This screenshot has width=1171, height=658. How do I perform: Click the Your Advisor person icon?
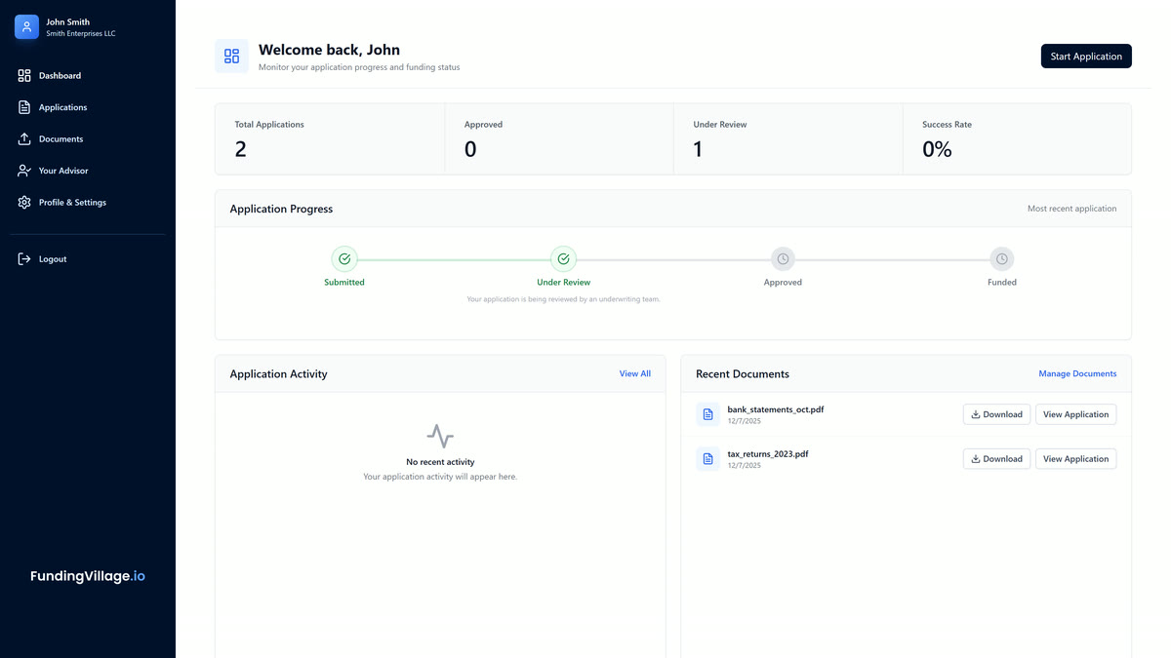tap(23, 171)
